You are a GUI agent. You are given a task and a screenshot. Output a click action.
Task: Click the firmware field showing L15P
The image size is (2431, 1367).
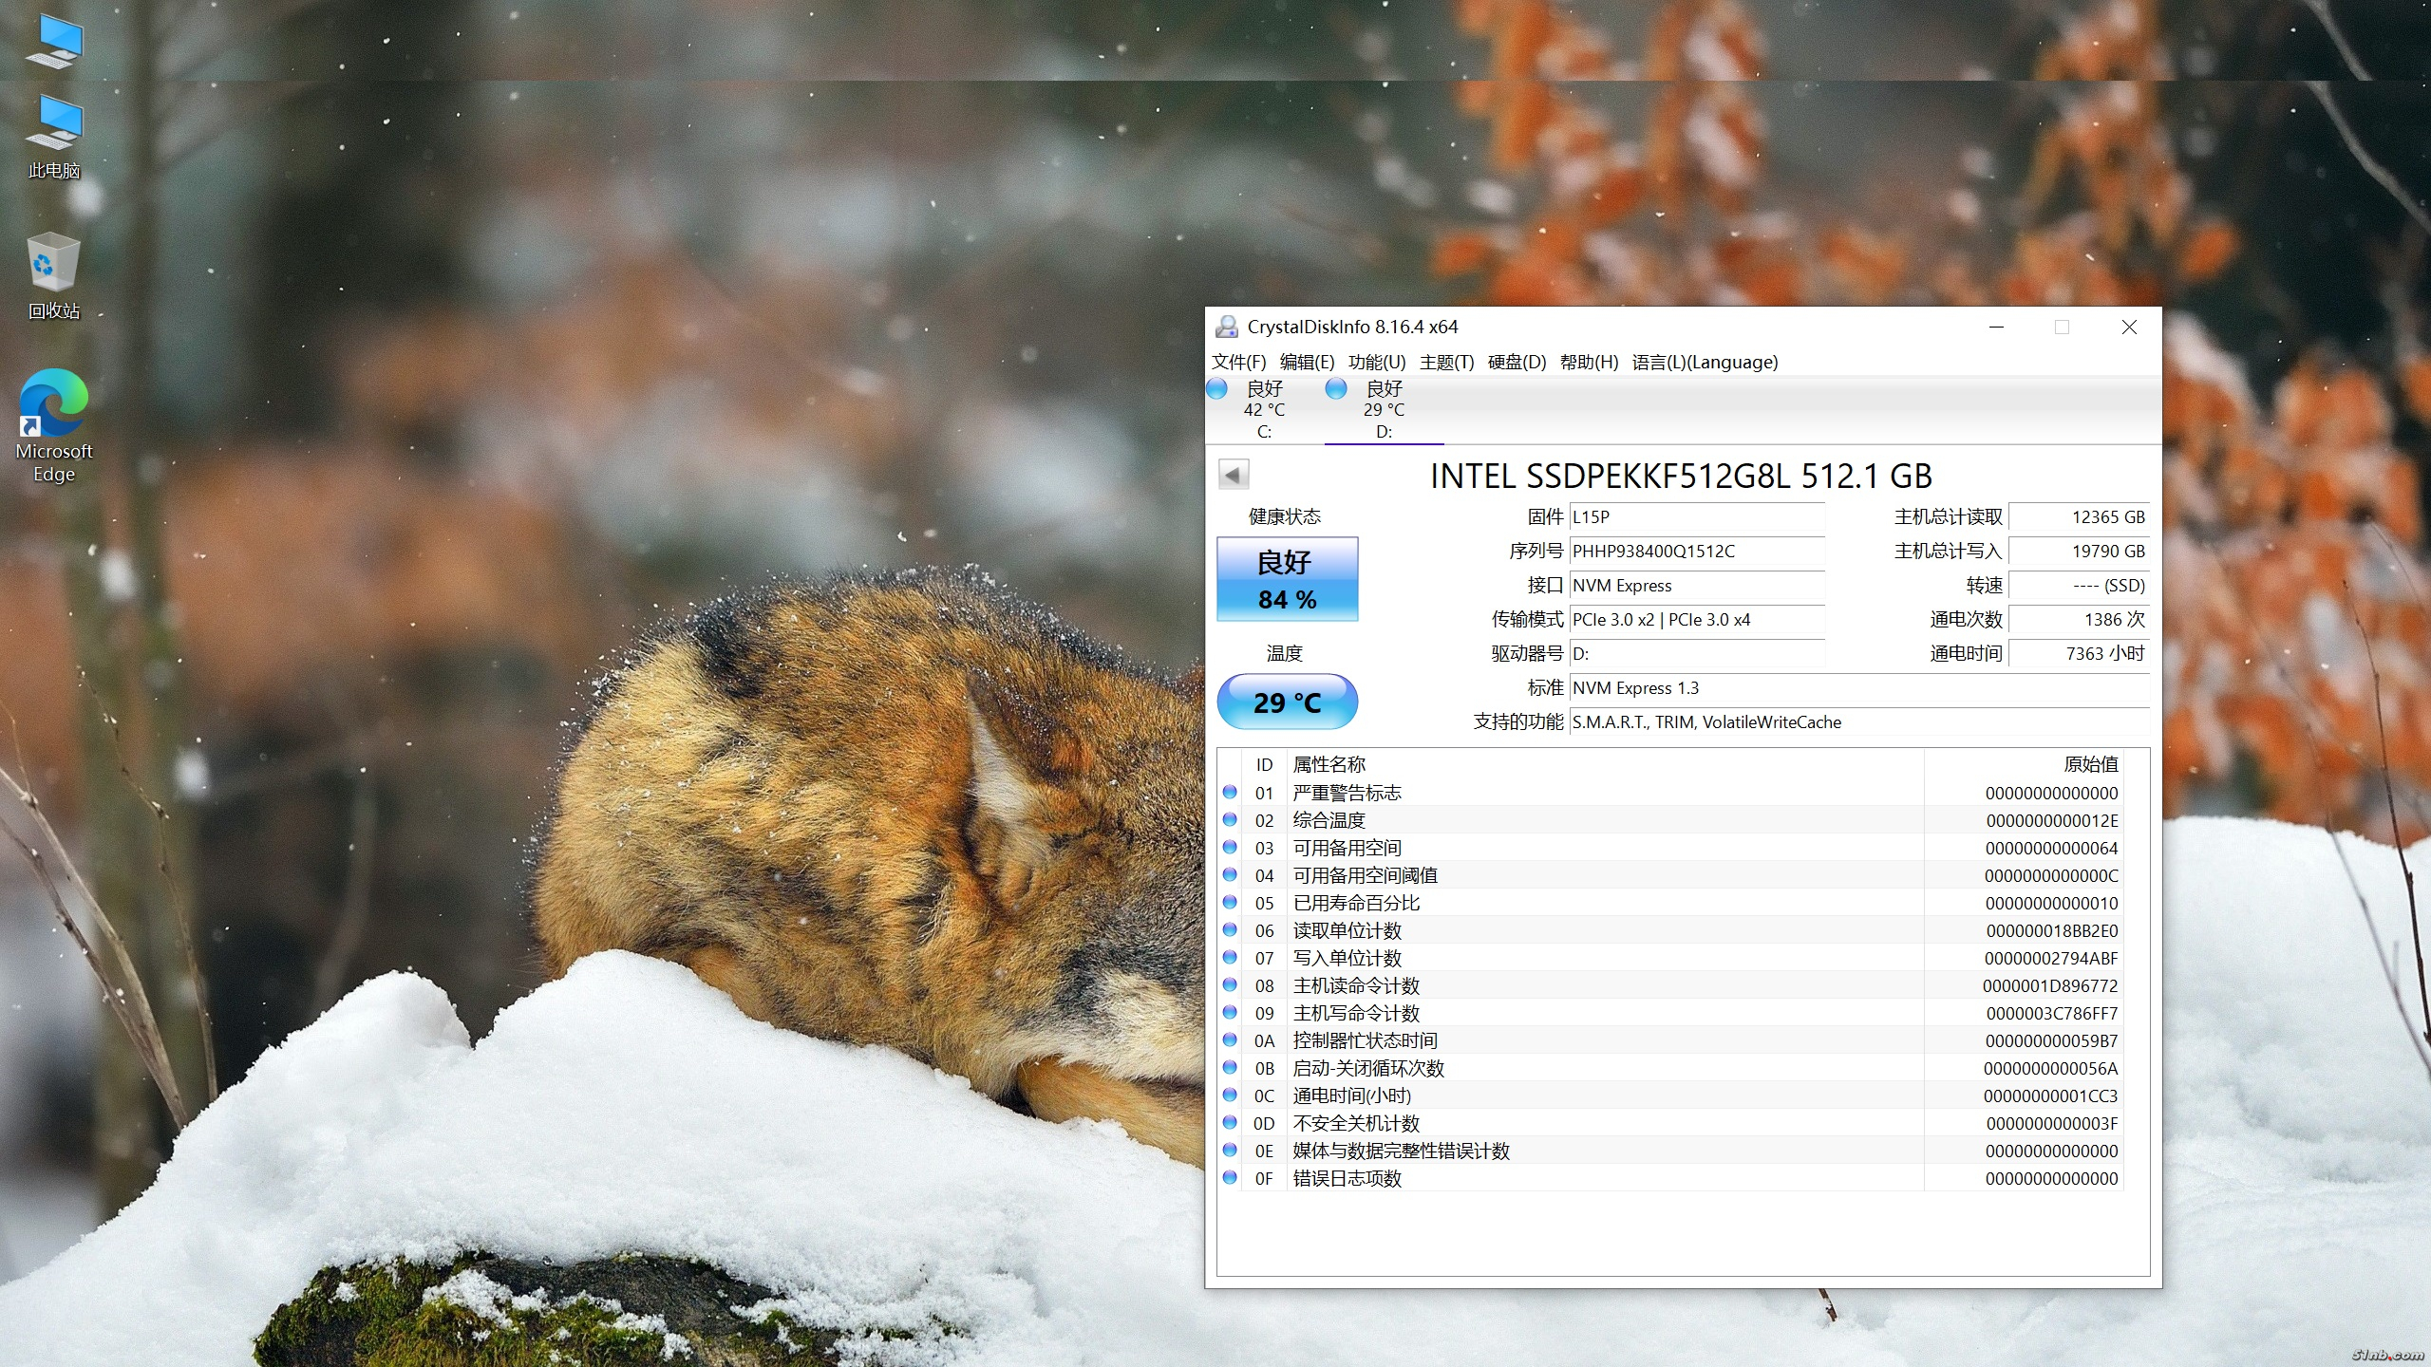[1697, 516]
